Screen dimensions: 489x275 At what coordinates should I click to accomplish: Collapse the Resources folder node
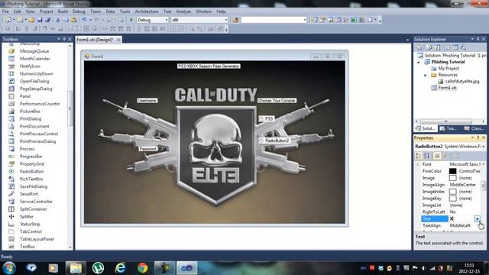pyautogui.click(x=425, y=75)
